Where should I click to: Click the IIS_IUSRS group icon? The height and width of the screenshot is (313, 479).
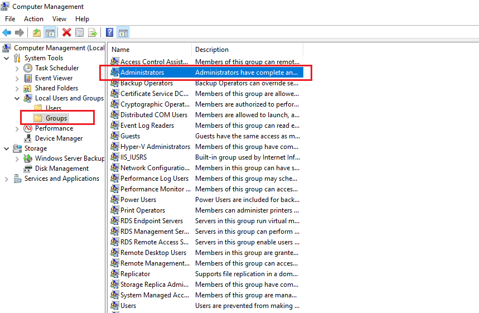pyautogui.click(x=115, y=157)
